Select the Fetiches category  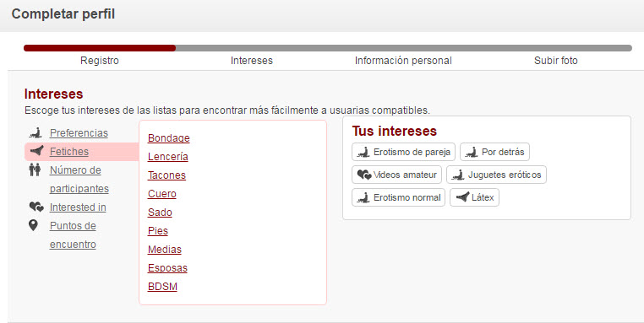pyautogui.click(x=69, y=152)
